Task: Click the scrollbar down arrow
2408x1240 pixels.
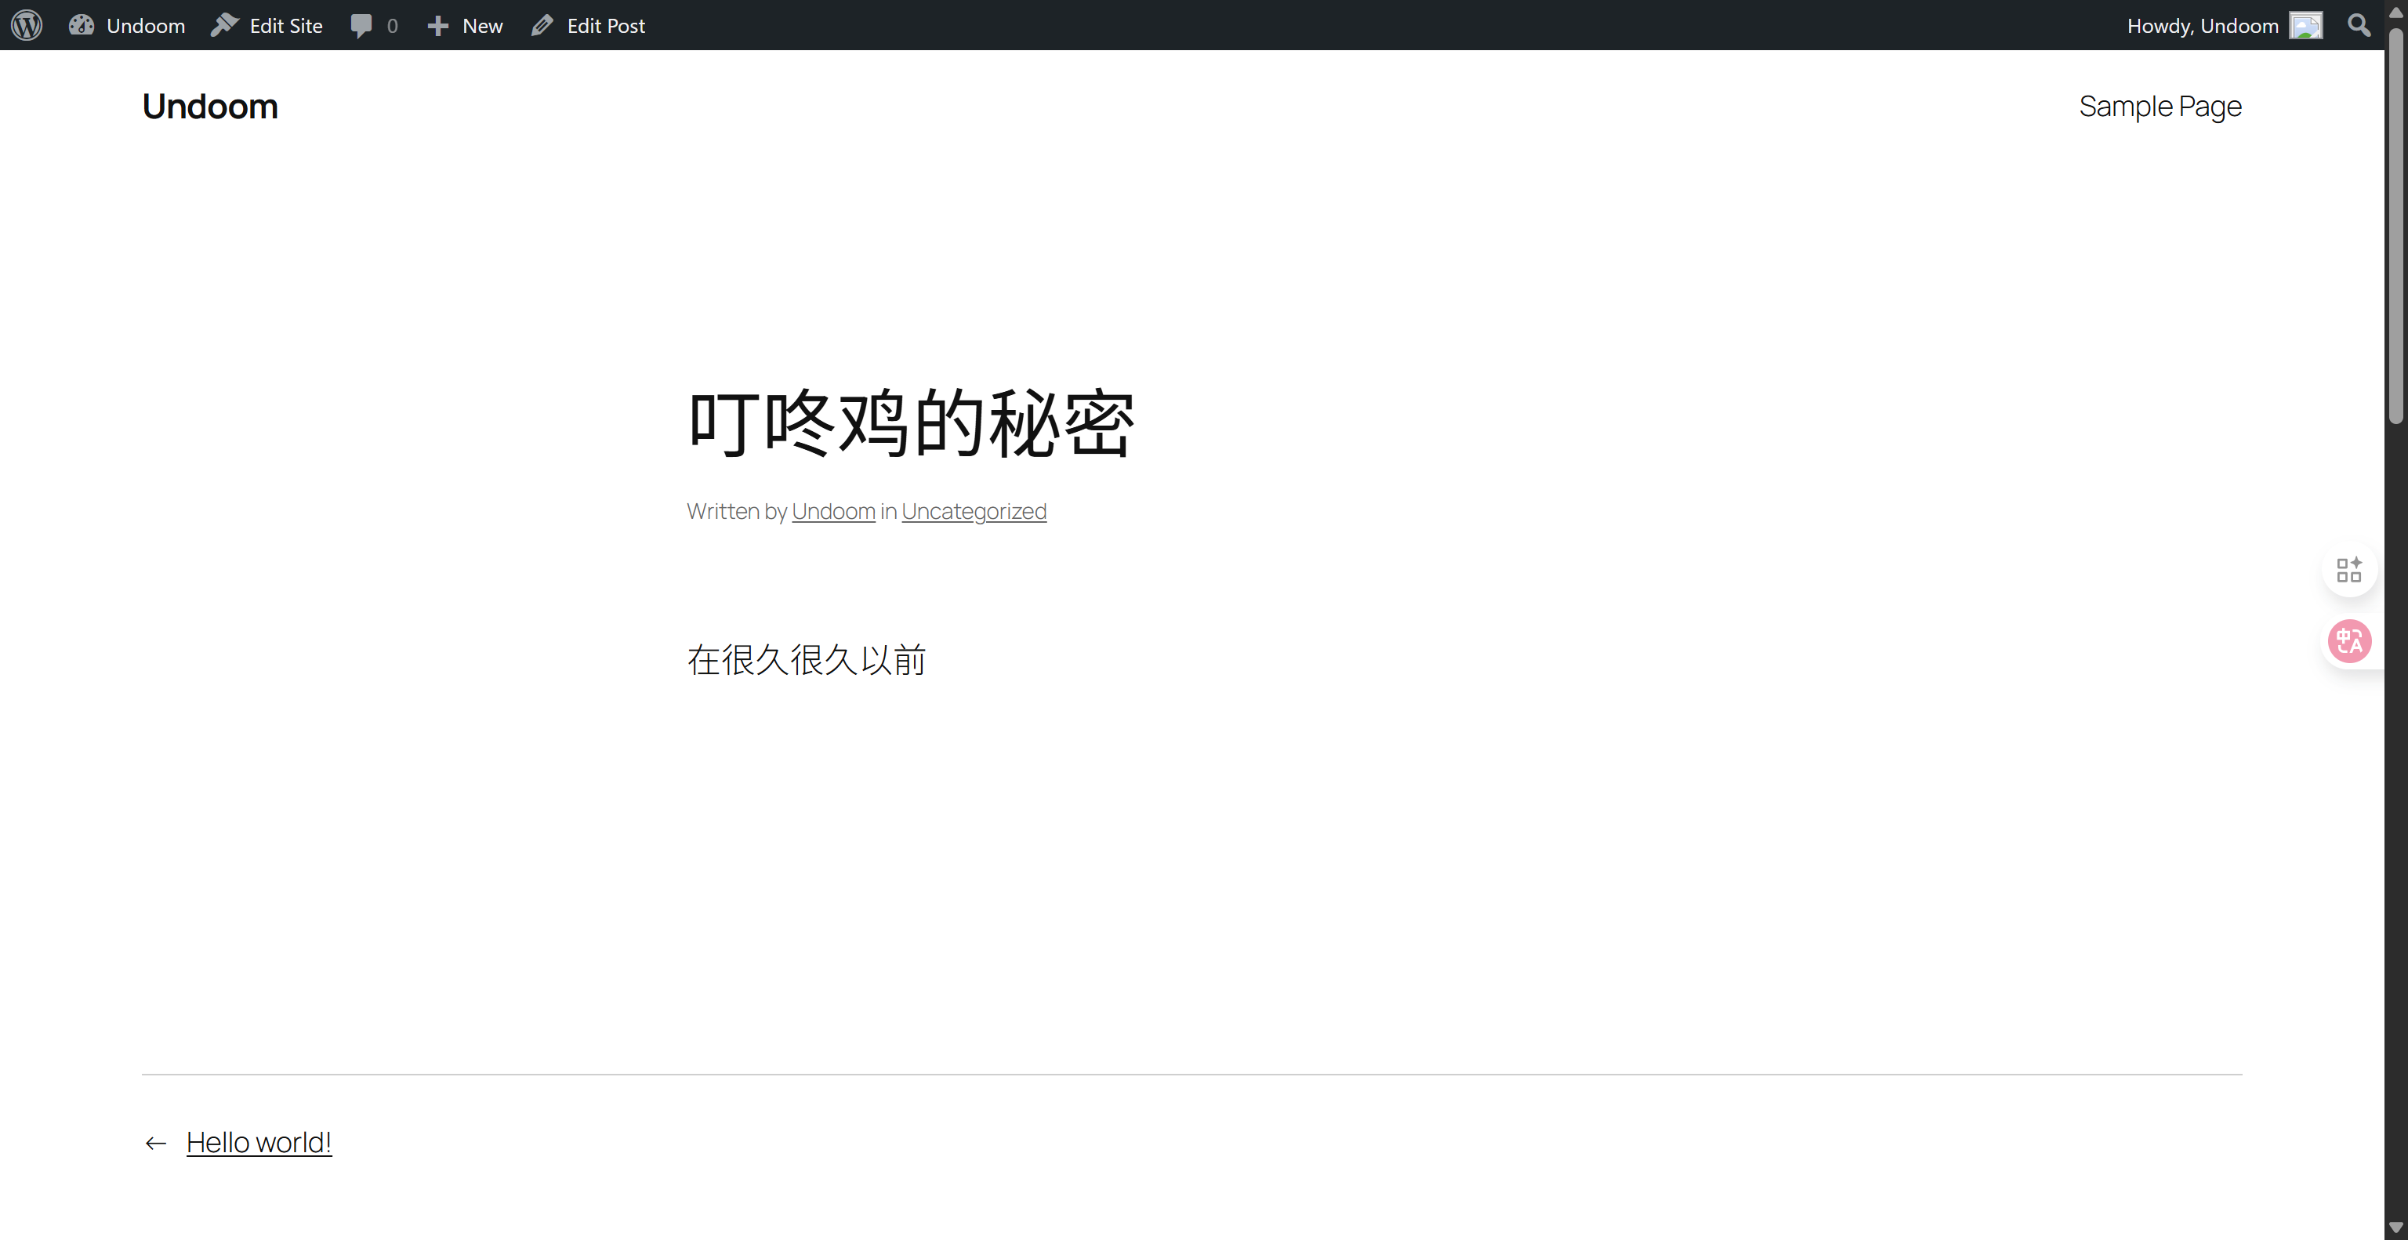Action: click(x=2395, y=1227)
